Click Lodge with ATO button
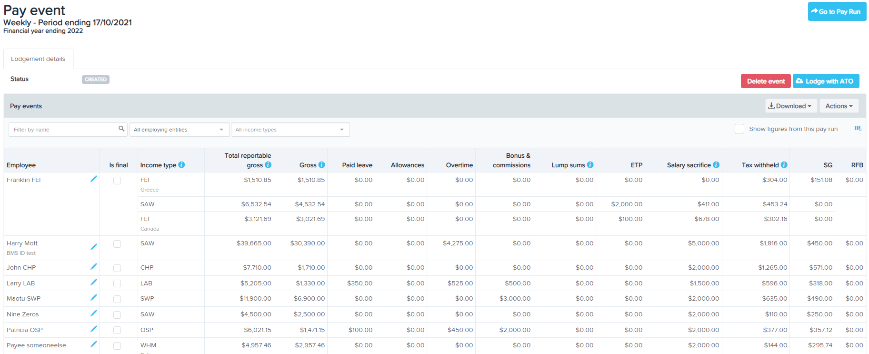 pyautogui.click(x=825, y=81)
